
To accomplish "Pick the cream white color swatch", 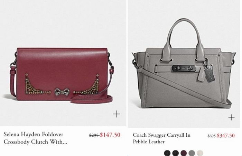I will coord(200,153).
